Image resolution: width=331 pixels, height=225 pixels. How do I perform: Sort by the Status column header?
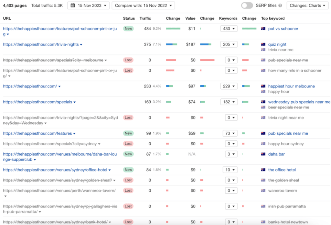(x=129, y=18)
